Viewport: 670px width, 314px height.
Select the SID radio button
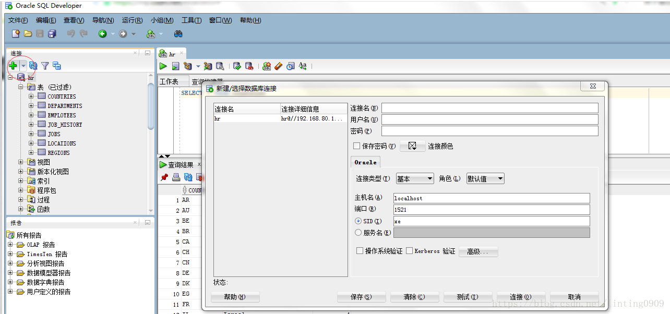pos(358,221)
